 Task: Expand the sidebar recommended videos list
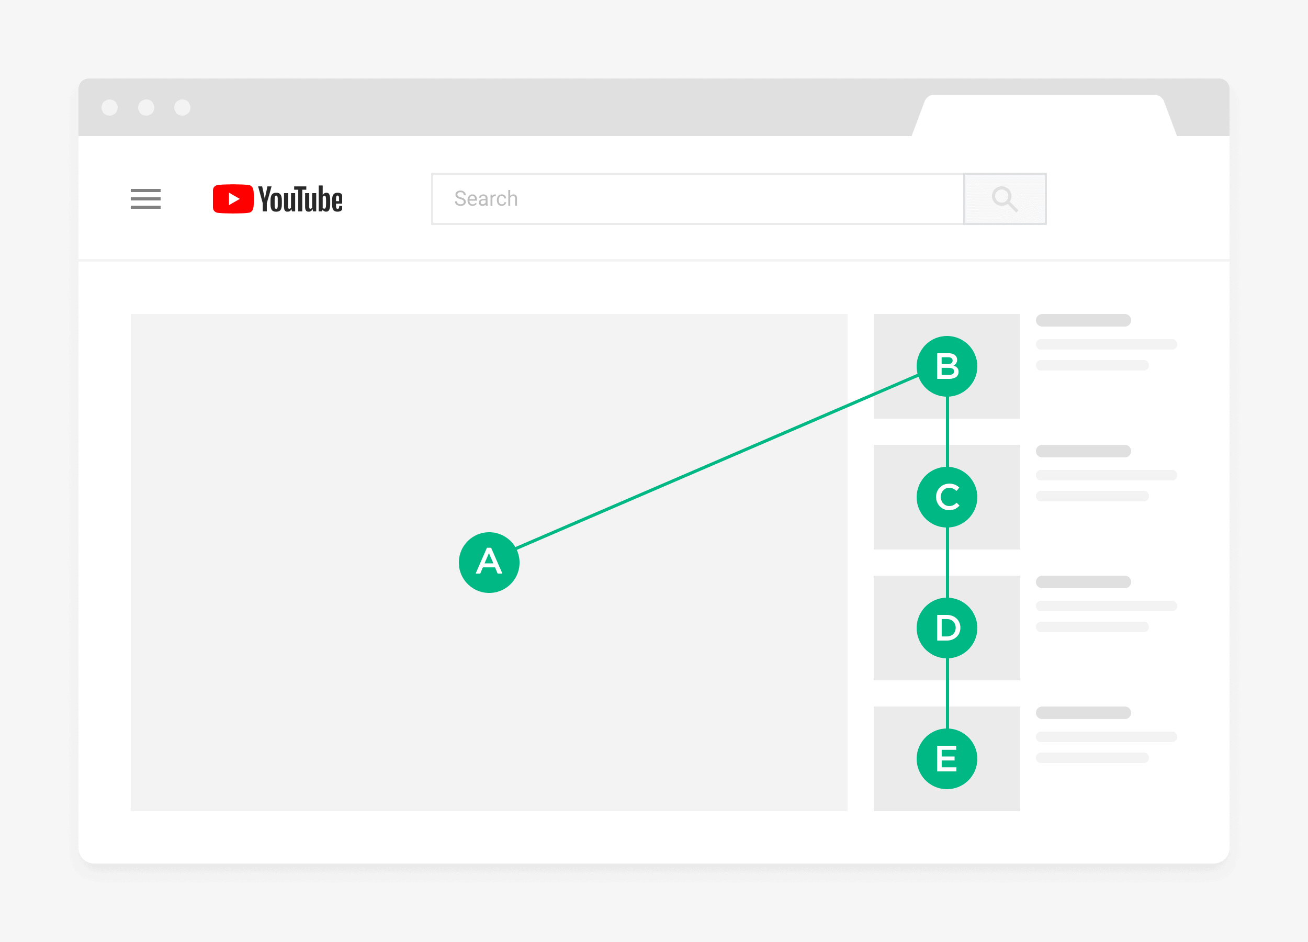tap(145, 198)
